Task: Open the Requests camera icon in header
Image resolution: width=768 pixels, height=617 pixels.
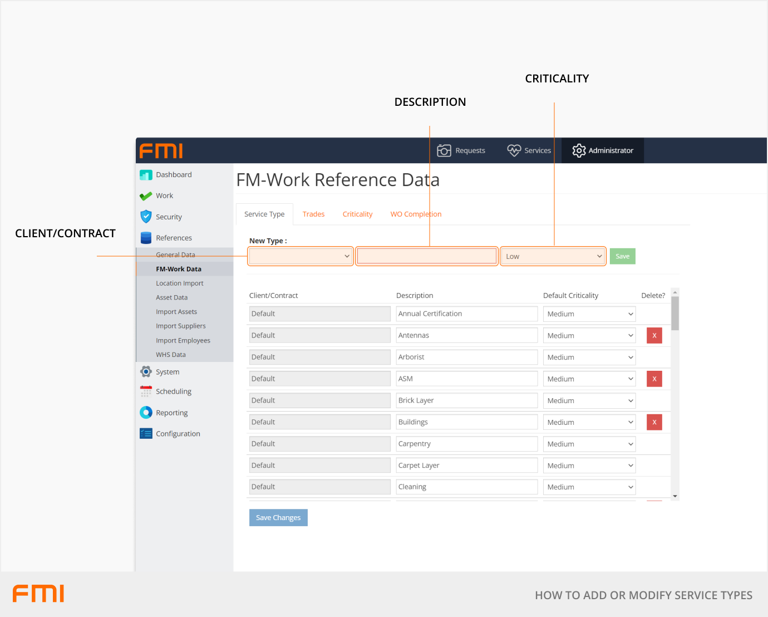Action: click(444, 150)
